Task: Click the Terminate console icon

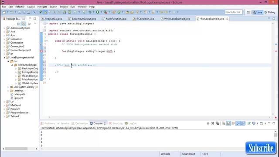Action: (x=208, y=123)
